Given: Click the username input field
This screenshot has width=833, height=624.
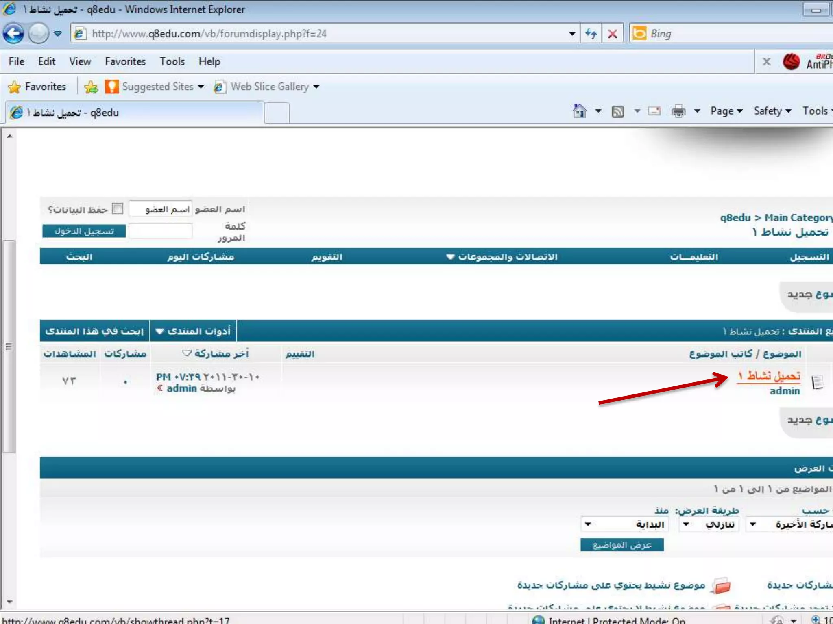Looking at the screenshot, I should [161, 209].
